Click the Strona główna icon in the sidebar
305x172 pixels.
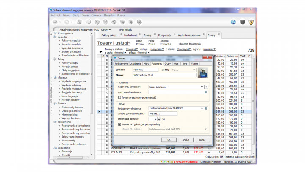55,33
